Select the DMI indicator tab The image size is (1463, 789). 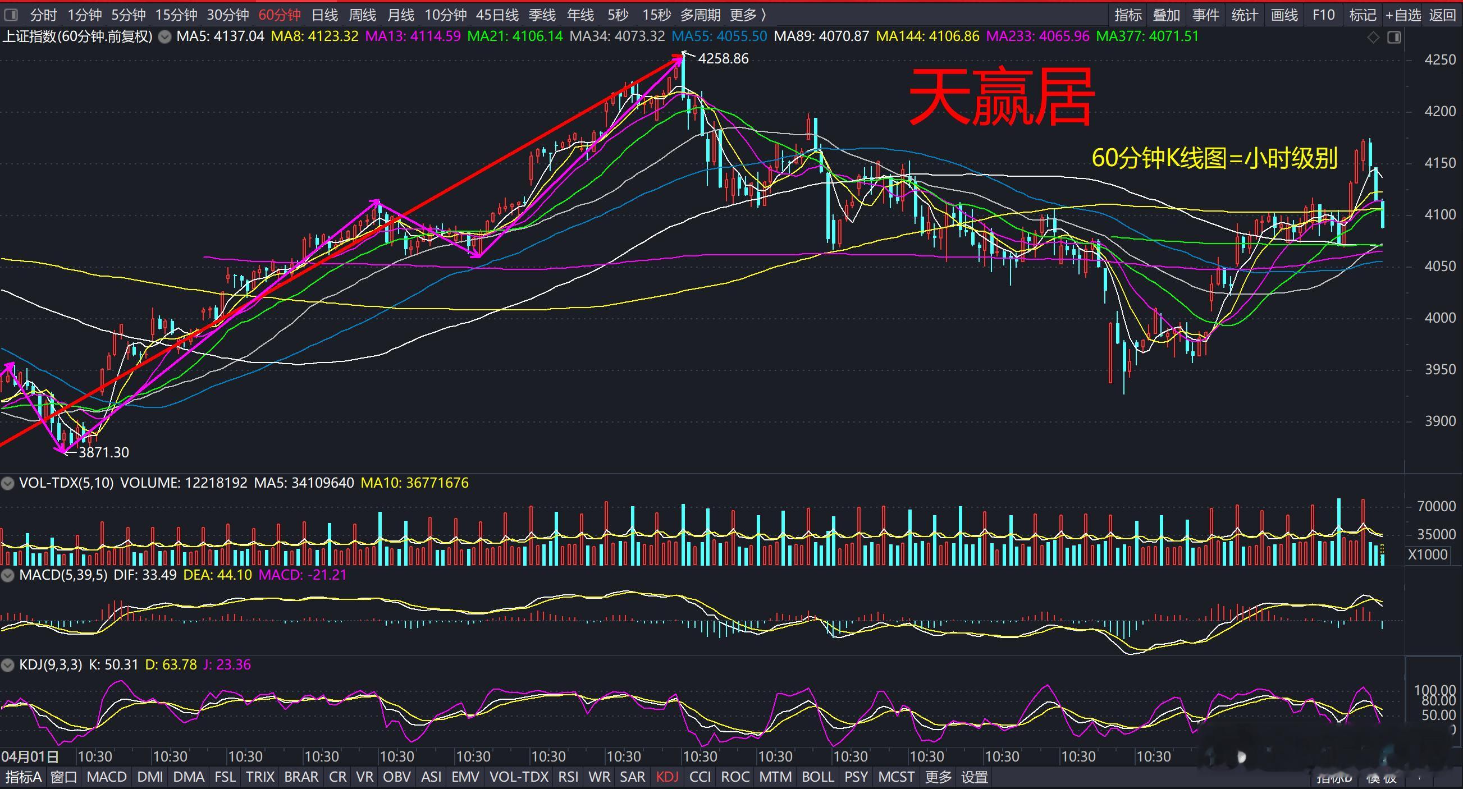pyautogui.click(x=150, y=777)
